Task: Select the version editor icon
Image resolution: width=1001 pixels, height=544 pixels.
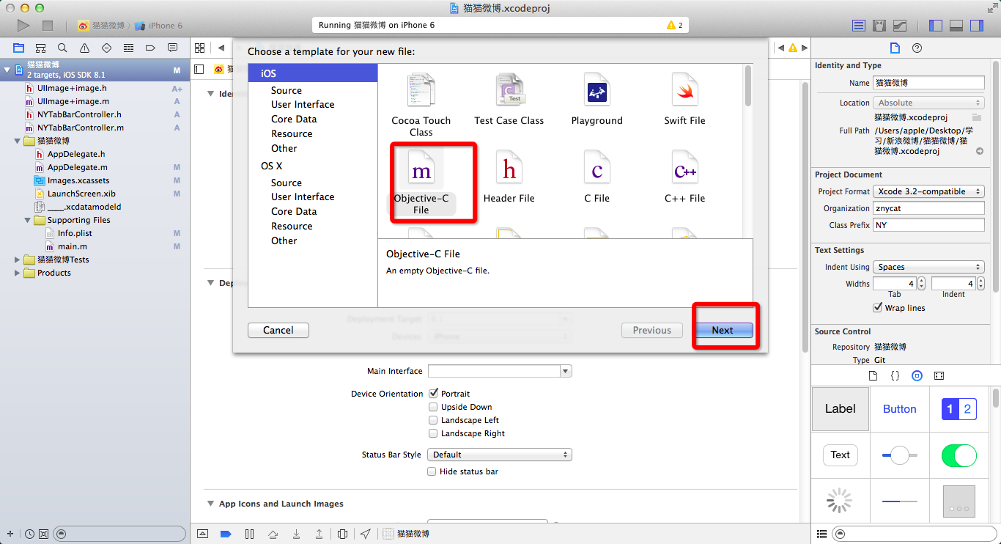Action: coord(900,26)
